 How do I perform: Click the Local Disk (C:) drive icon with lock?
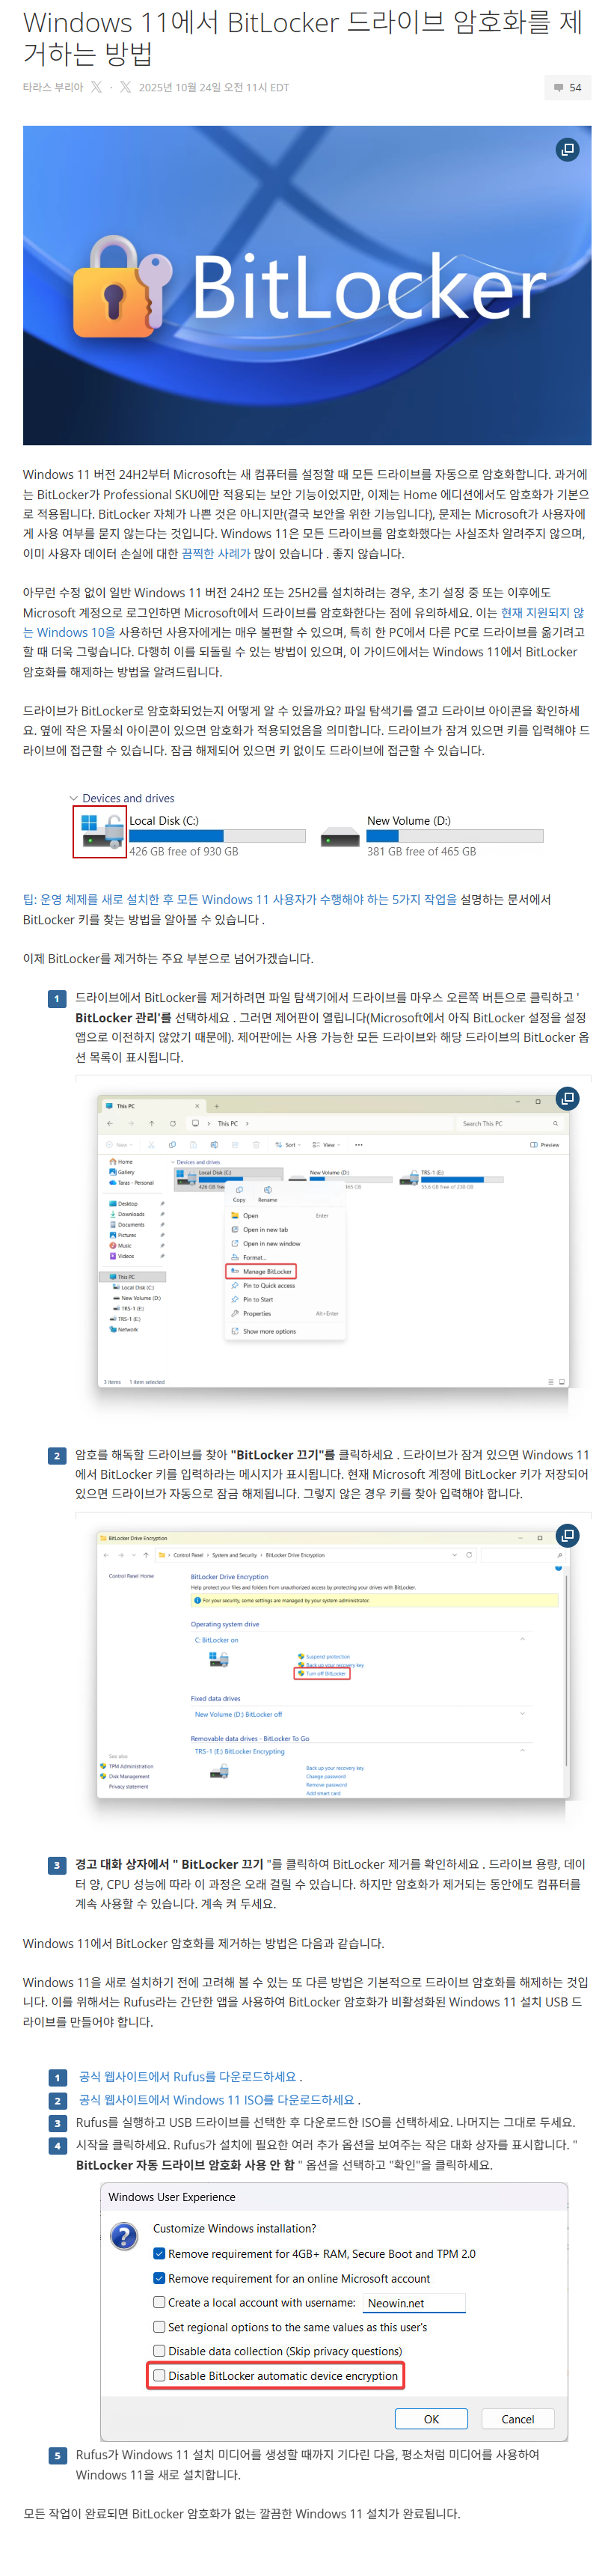click(x=100, y=831)
